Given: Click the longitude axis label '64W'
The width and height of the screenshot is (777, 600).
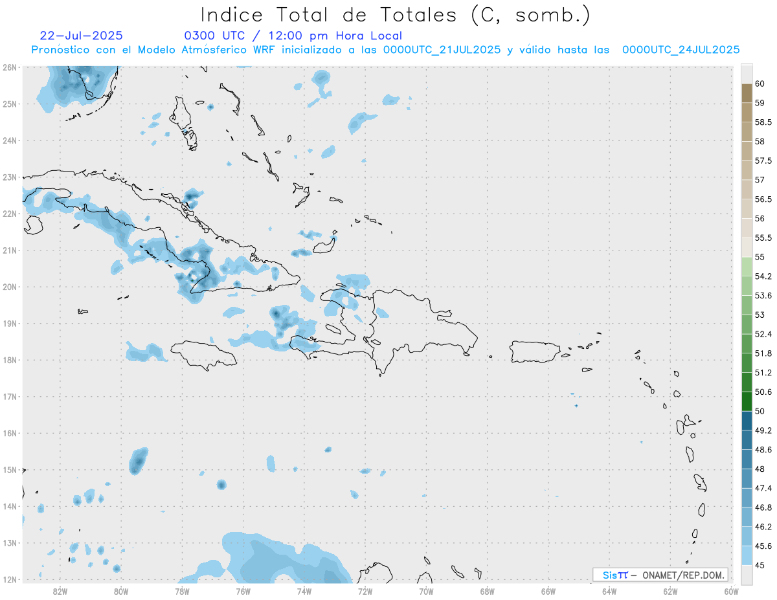Looking at the screenshot, I should coord(609,591).
